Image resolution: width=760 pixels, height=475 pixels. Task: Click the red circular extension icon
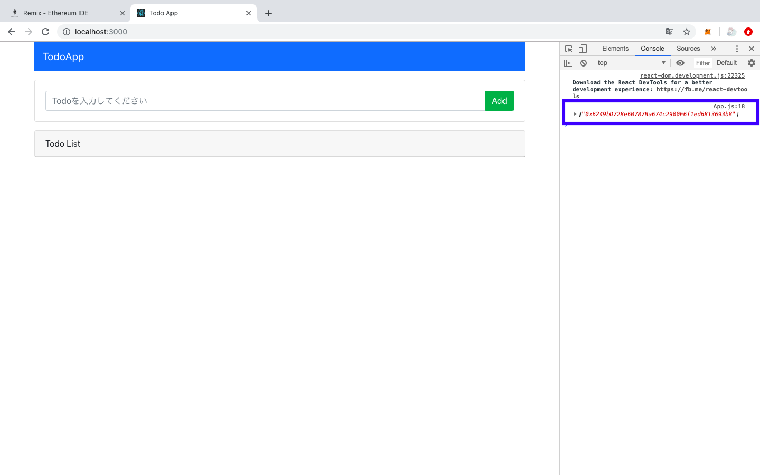tap(748, 32)
